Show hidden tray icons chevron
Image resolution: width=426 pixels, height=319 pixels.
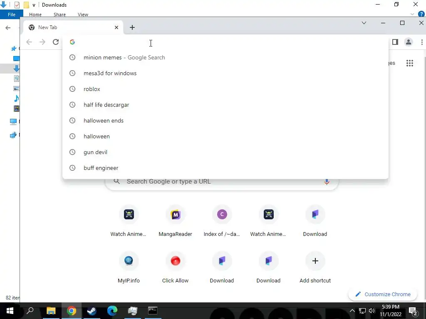[352, 311]
